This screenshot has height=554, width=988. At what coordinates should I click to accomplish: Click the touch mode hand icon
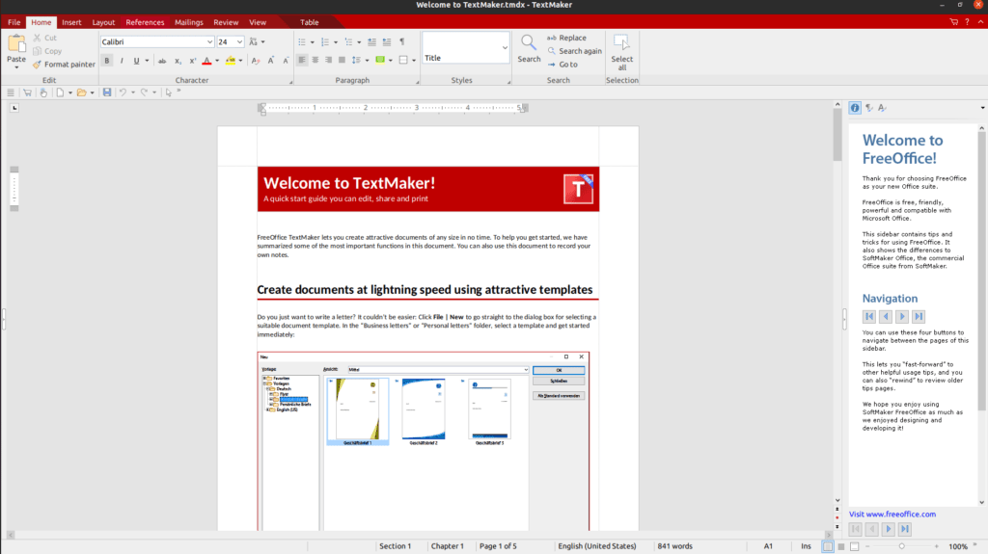43,92
